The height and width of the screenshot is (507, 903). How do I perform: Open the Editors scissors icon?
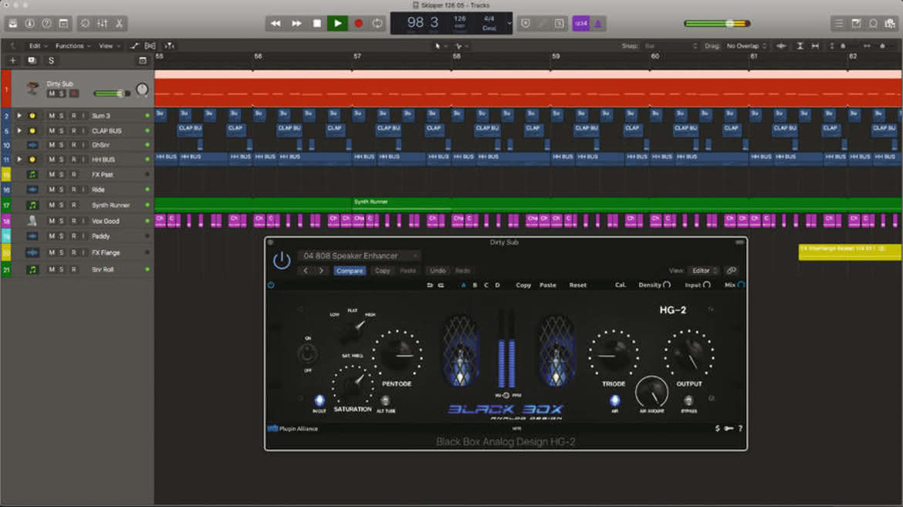point(119,24)
